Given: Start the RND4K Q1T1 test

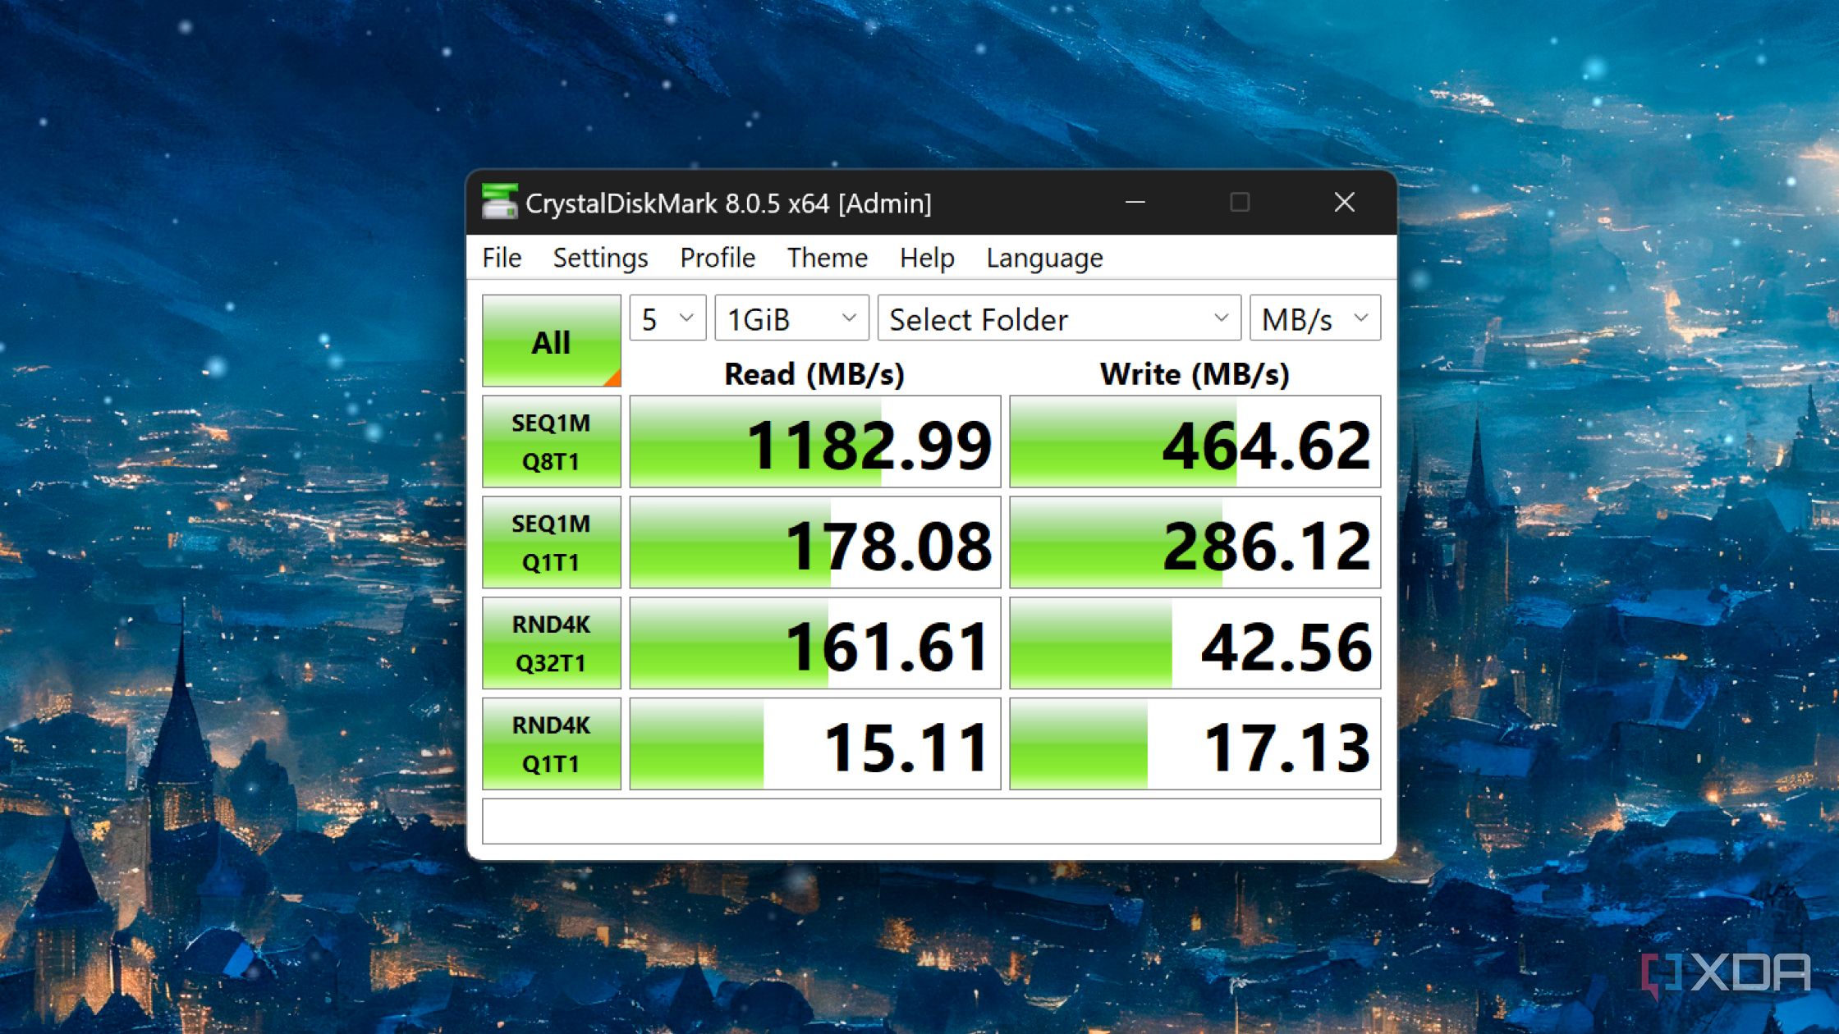Looking at the screenshot, I should tap(551, 744).
